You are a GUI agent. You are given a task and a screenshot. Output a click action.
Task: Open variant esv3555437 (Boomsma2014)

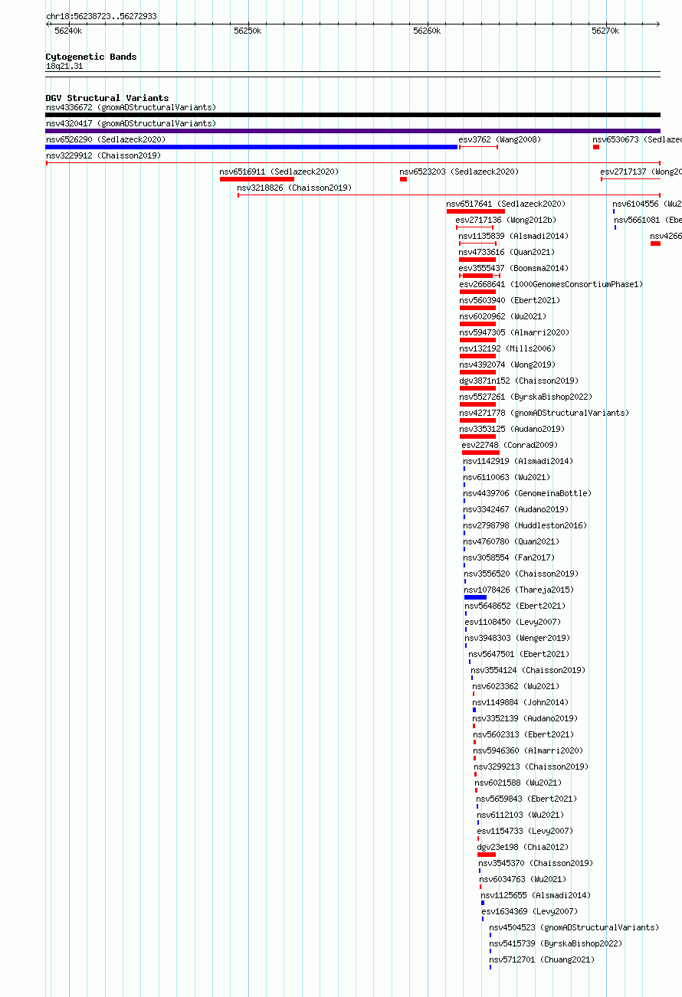pyautogui.click(x=513, y=268)
